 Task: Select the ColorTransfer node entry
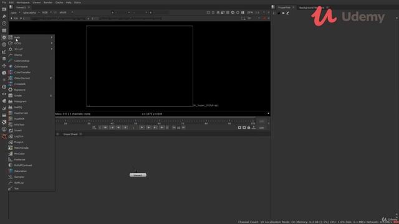pos(32,72)
